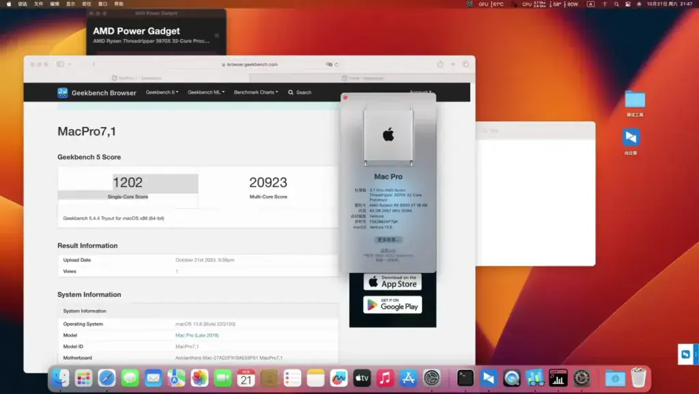This screenshot has height=394, width=699.
Task: Open Control Center in menu bar
Action: (628, 4)
